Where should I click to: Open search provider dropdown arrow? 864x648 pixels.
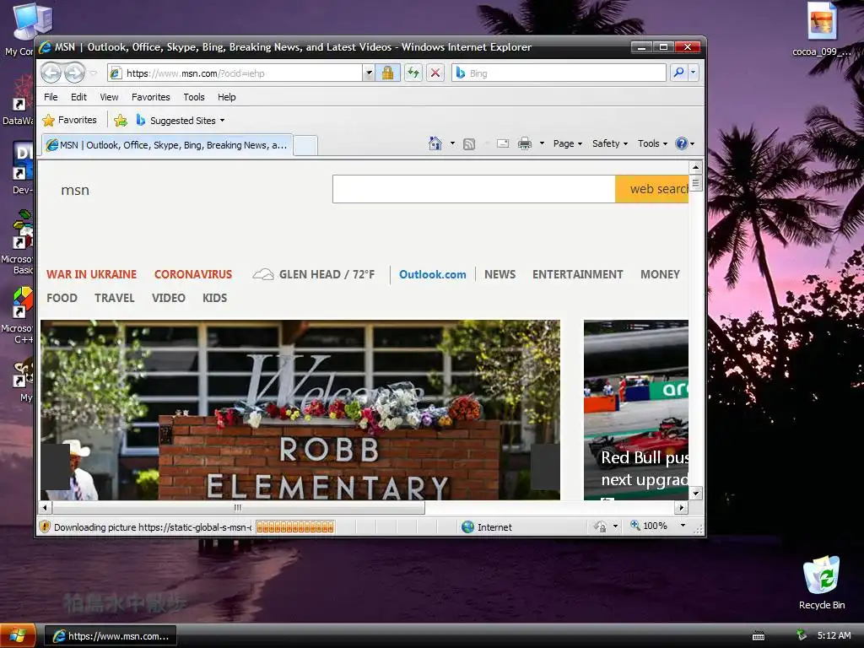click(694, 73)
